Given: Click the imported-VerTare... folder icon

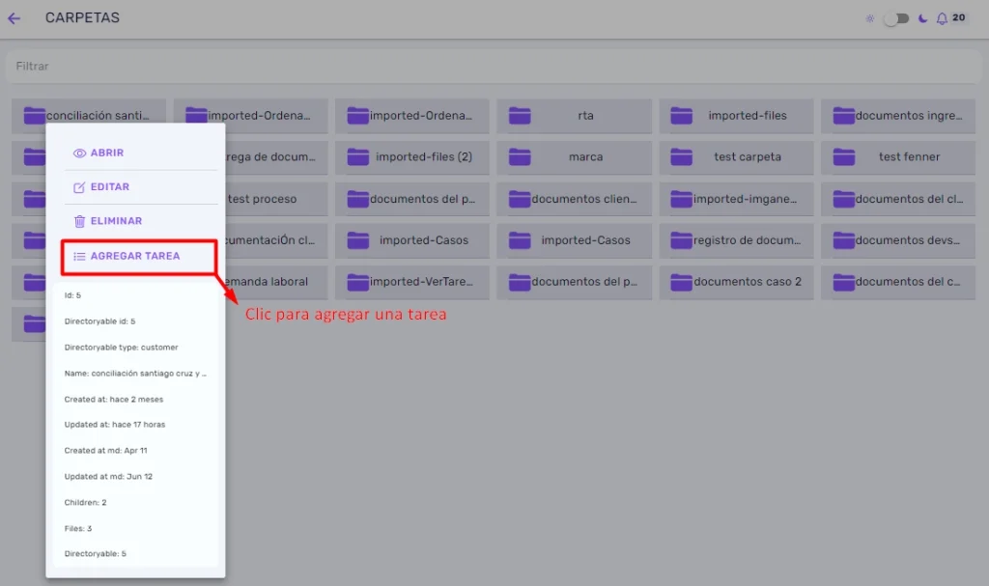Looking at the screenshot, I should (x=357, y=282).
